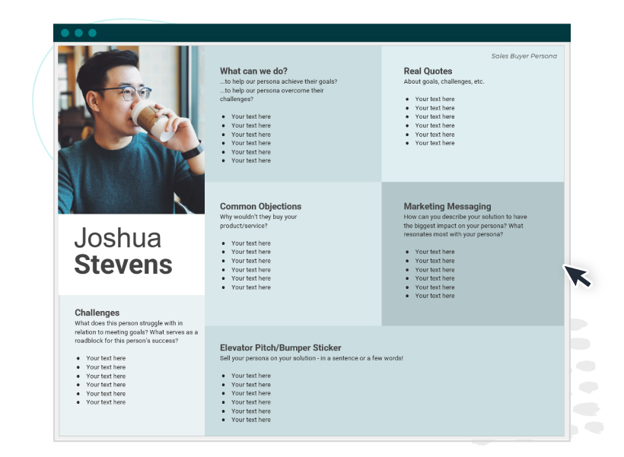The image size is (624, 457).
Task: Click the second teal dot in window title bar
Action: (79, 33)
